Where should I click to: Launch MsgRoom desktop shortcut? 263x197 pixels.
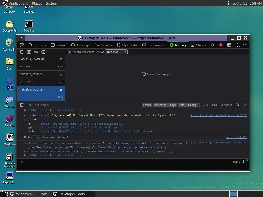(10, 140)
